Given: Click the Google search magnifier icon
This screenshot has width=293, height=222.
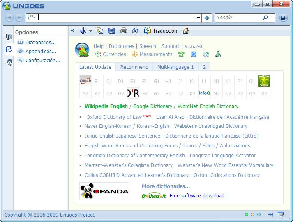Looking at the screenshot, I should 265,18.
